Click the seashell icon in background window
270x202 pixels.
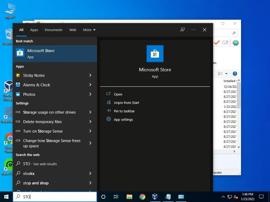[x=235, y=43]
